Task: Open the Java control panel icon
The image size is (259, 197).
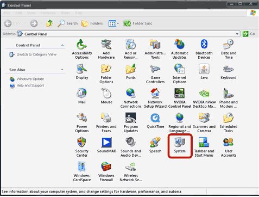Action: pyautogui.click(x=204, y=71)
